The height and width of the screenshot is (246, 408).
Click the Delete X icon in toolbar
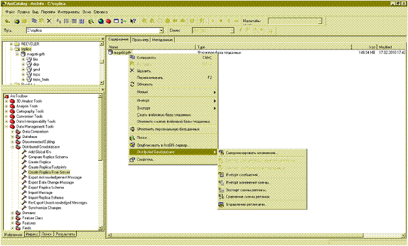[49, 21]
